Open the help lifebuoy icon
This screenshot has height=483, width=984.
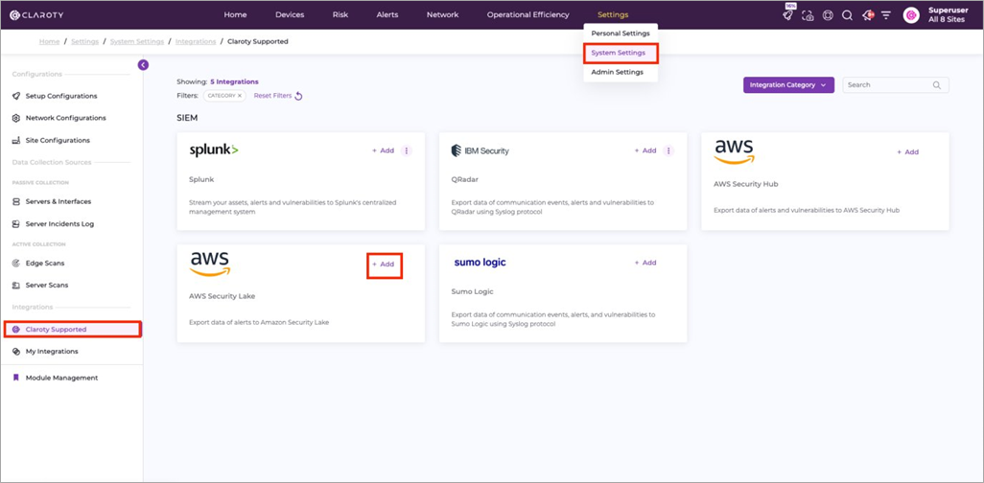point(828,15)
